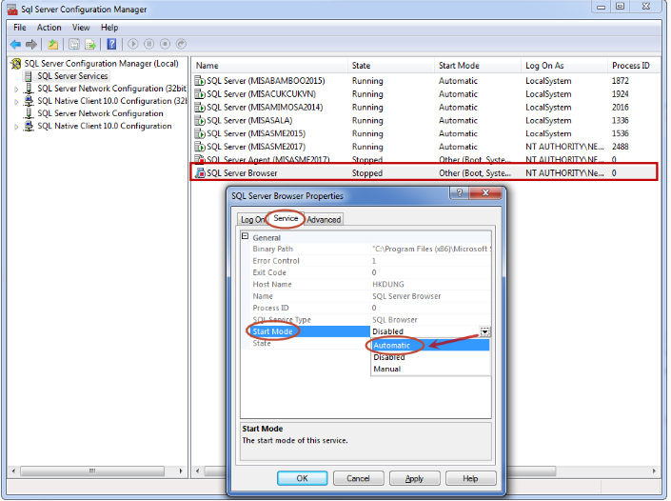Collapse the General property group
Viewport: 671px width, 501px height.
246,236
